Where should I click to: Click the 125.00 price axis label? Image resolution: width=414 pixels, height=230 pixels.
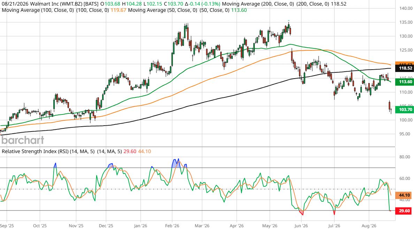[x=406, y=50]
